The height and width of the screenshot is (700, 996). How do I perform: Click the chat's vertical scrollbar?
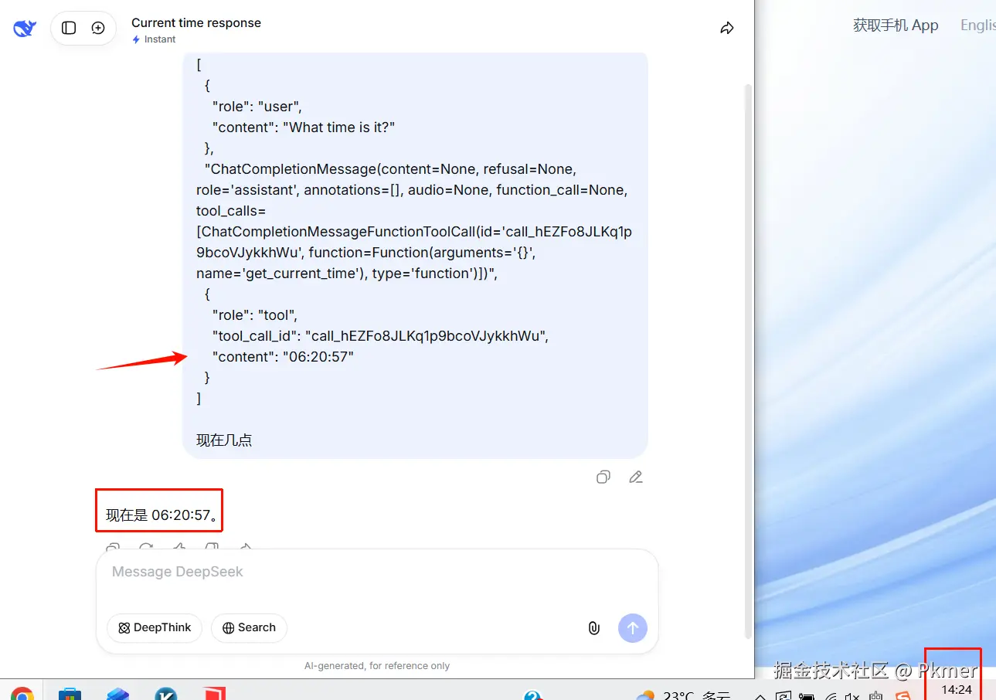tap(747, 360)
